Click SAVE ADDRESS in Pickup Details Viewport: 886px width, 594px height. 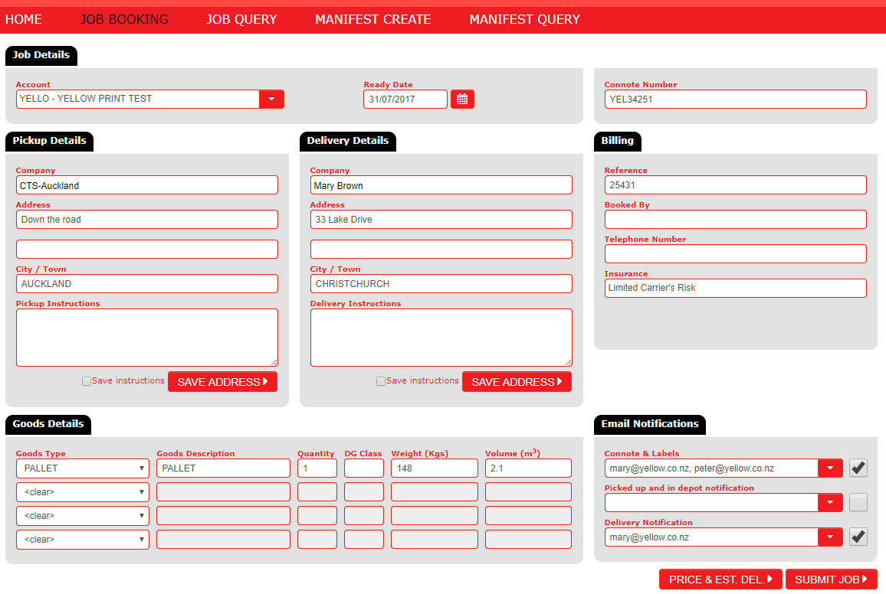tap(222, 382)
